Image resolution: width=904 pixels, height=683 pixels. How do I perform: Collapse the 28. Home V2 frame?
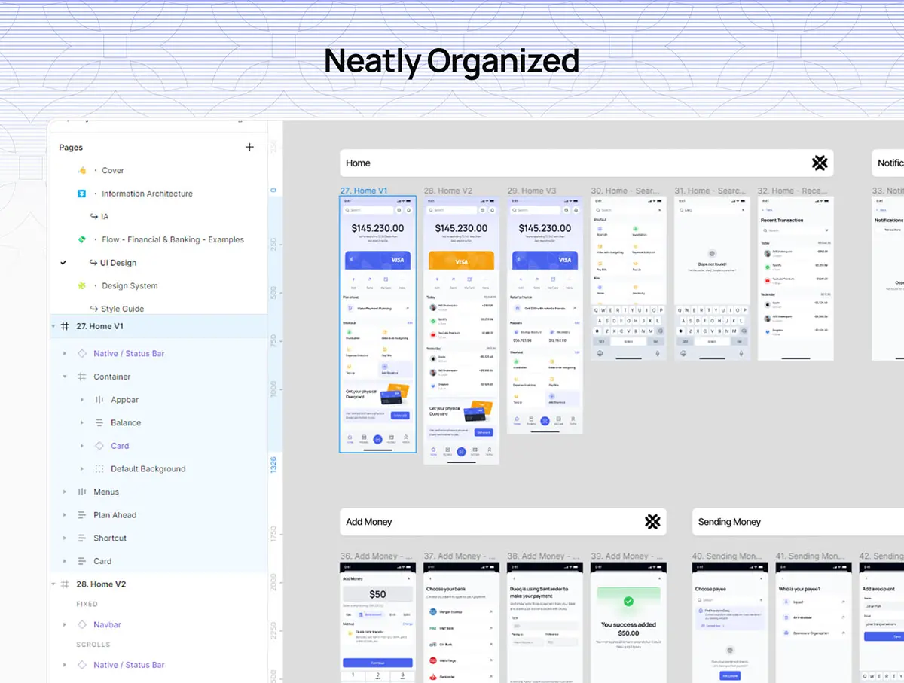tap(53, 584)
